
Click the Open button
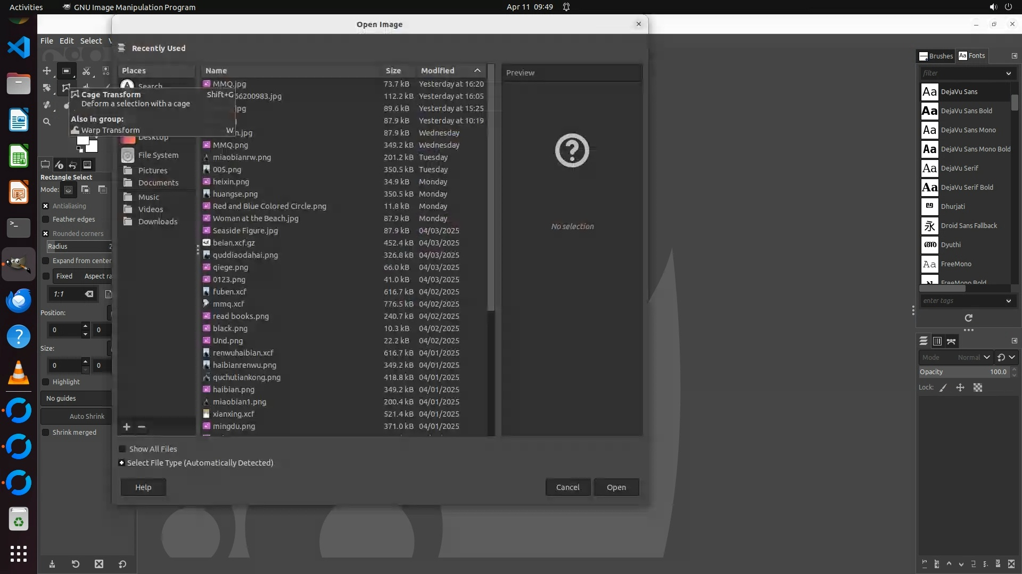point(616,487)
